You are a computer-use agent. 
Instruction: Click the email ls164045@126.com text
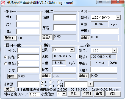click(105, 89)
